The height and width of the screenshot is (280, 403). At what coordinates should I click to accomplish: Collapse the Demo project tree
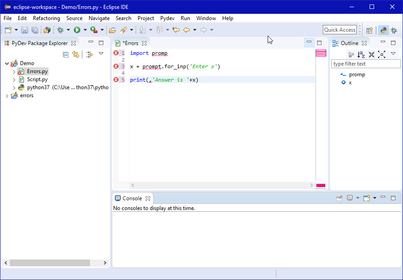click(x=6, y=63)
